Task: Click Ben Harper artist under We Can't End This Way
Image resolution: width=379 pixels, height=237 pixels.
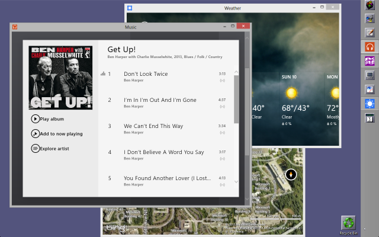Action: click(x=134, y=133)
